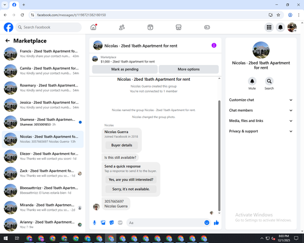Mute this conversation with bell icon
Viewport: 304px width, 243px height.
pyautogui.click(x=252, y=81)
